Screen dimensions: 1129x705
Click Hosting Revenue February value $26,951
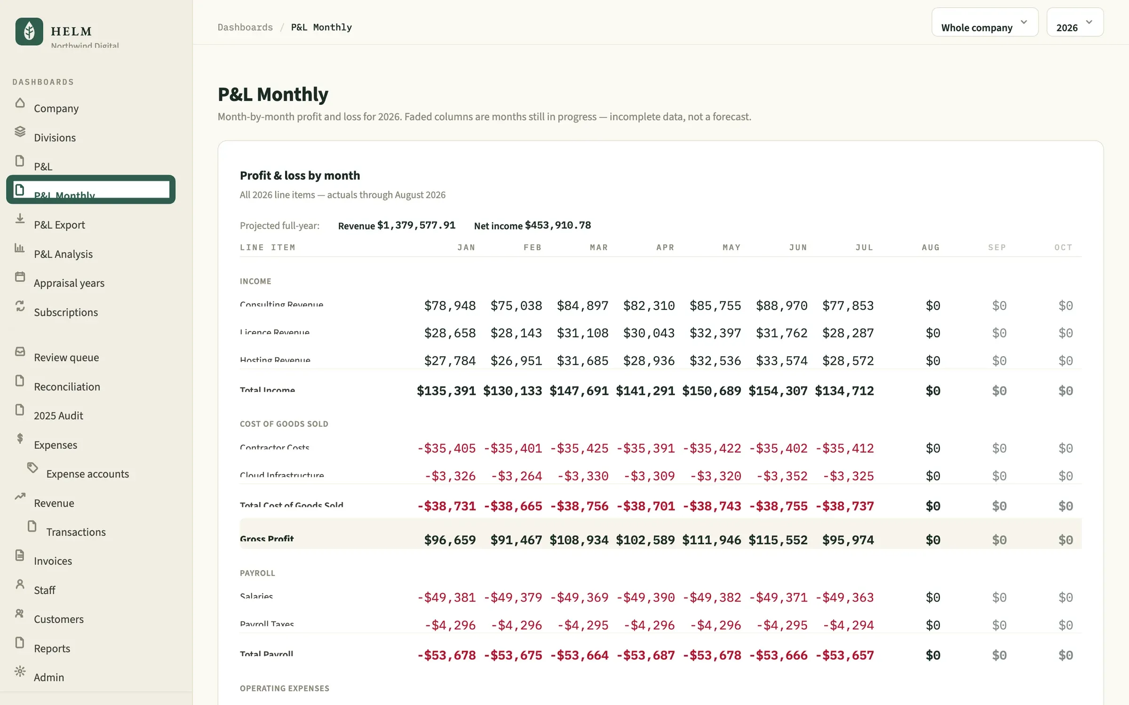pyautogui.click(x=516, y=361)
